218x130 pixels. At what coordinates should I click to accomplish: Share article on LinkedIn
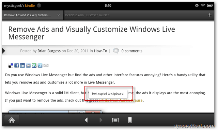pyautogui.click(x=22, y=65)
